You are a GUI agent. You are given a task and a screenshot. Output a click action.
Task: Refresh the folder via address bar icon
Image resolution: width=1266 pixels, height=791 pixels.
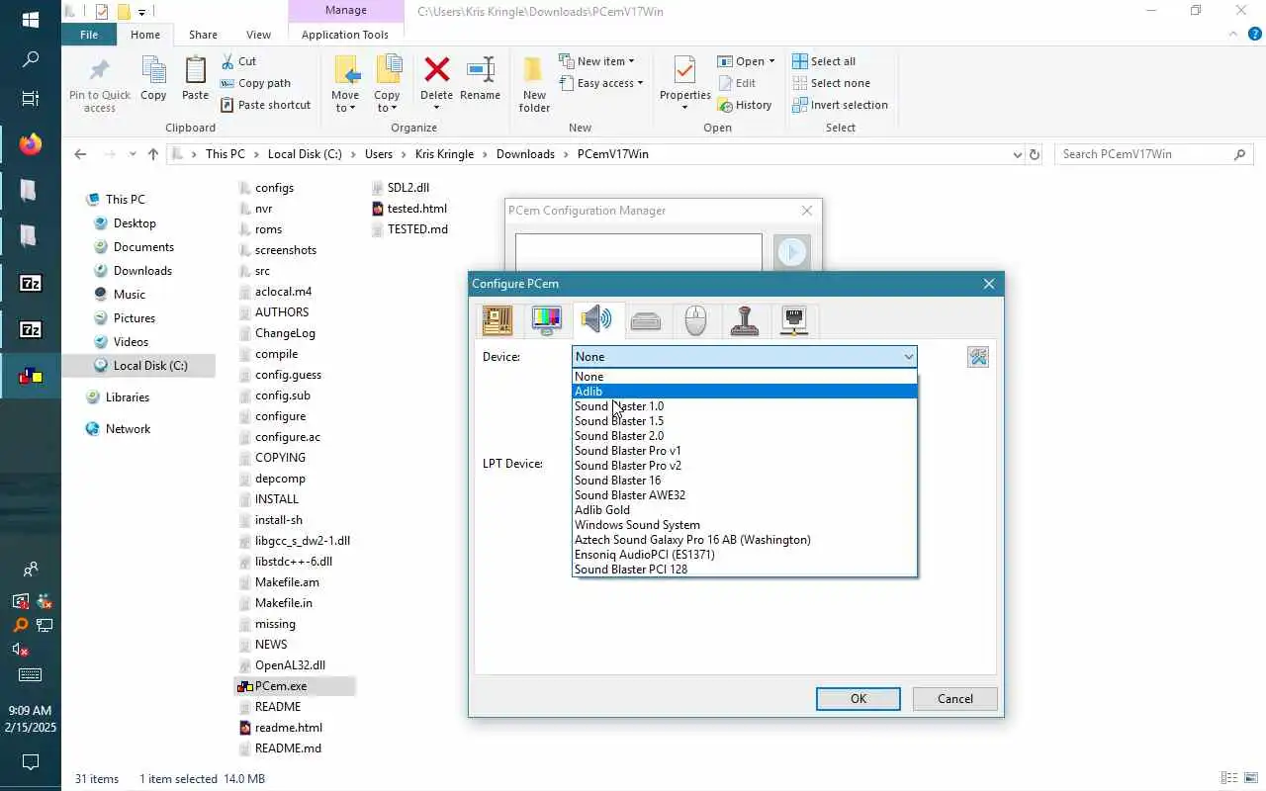coord(1035,154)
